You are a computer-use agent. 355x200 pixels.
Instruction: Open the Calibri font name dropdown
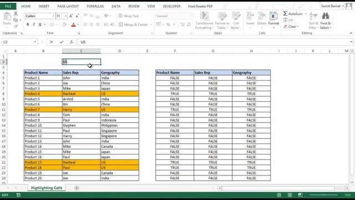pos(54,16)
